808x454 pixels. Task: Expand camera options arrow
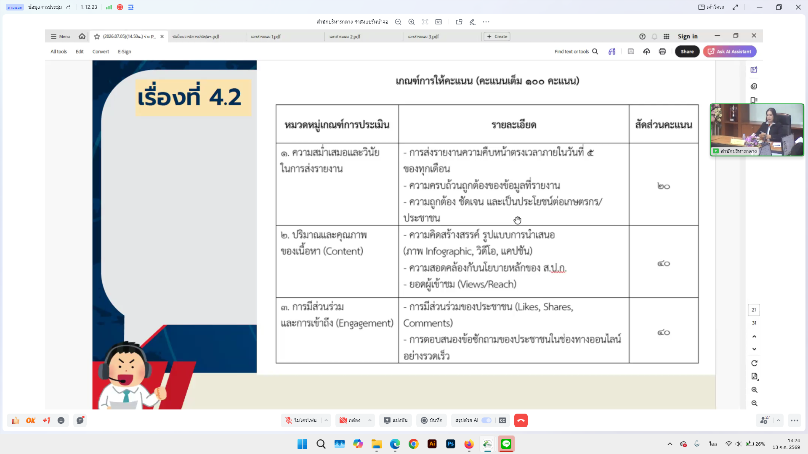tap(370, 420)
